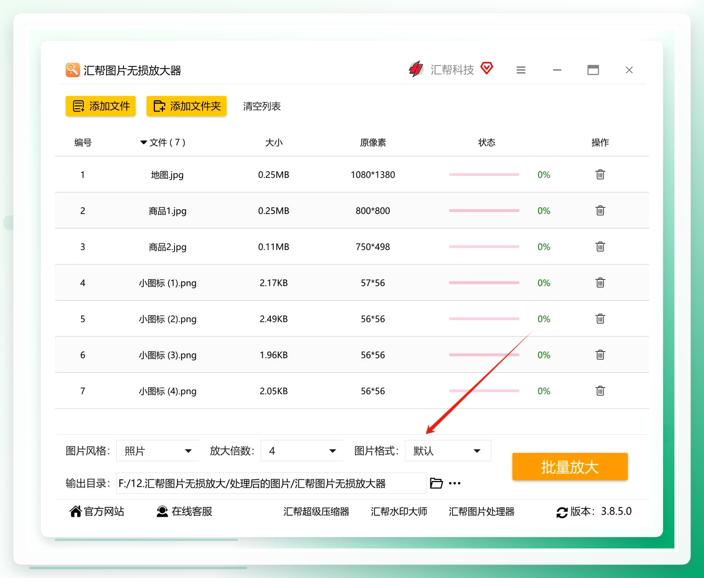
Task: Check for updates via refresh icon
Action: click(x=562, y=512)
